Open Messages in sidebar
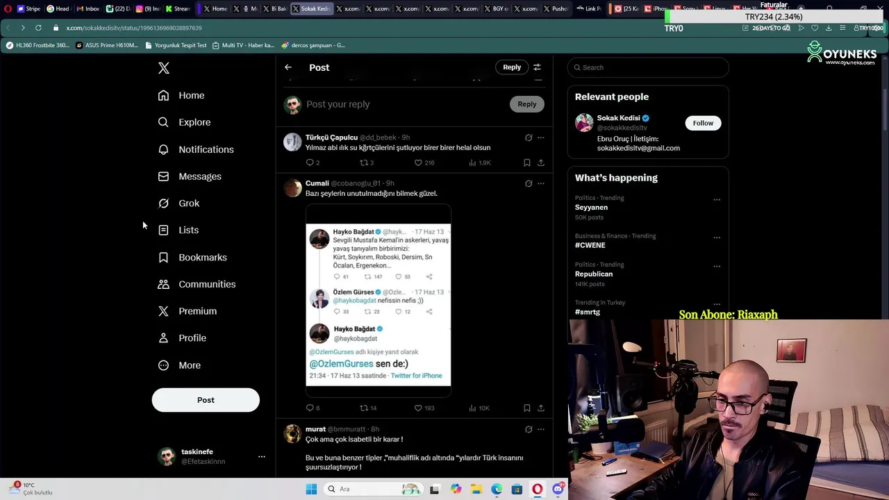This screenshot has height=500, width=889. 190,176
